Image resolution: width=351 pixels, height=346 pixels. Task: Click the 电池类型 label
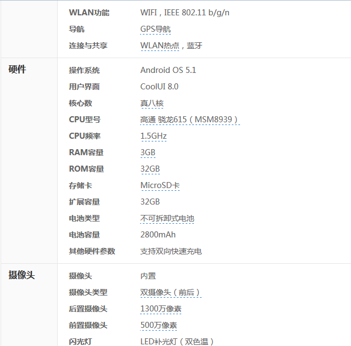pos(84,218)
